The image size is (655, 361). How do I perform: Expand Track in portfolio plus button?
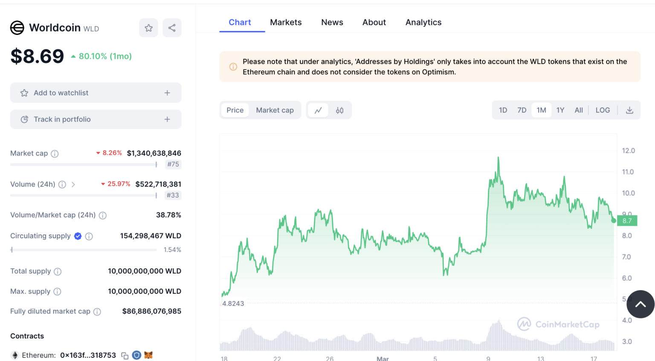167,119
